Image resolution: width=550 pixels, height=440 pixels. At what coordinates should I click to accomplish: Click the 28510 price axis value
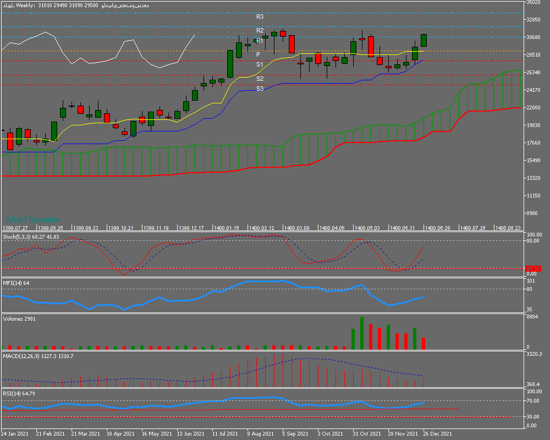point(533,55)
